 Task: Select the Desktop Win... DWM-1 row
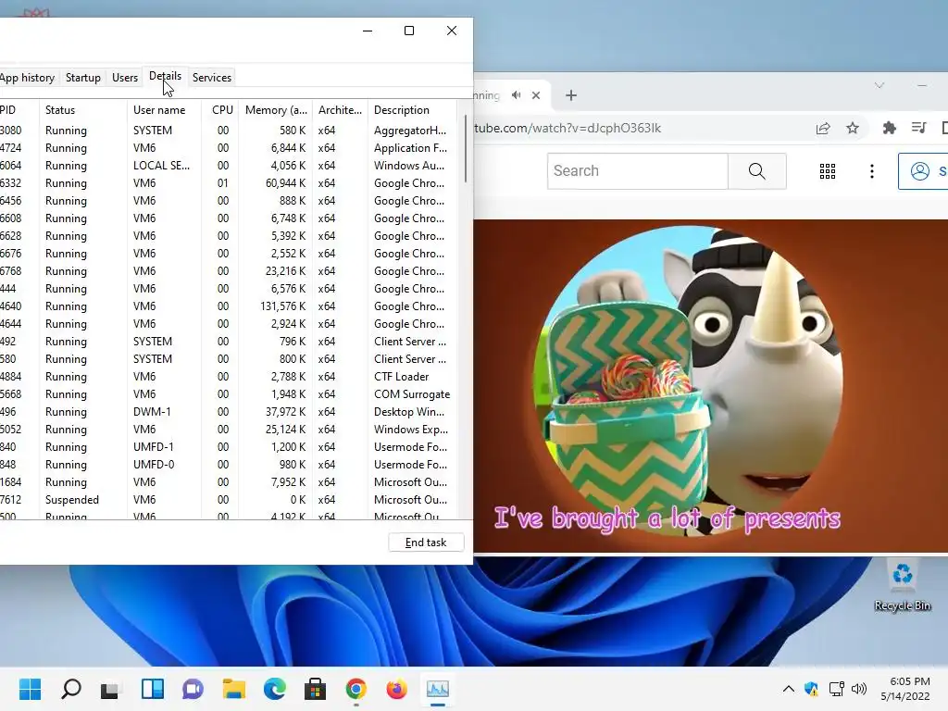[229, 412]
